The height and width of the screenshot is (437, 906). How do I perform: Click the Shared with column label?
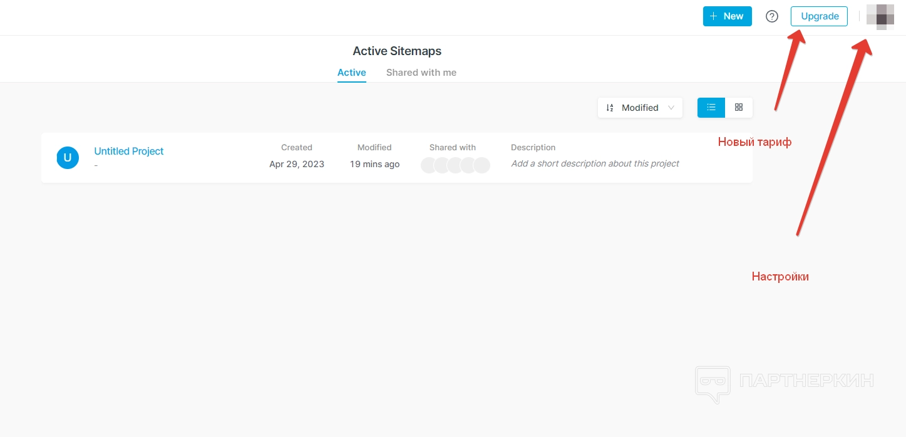coord(453,148)
